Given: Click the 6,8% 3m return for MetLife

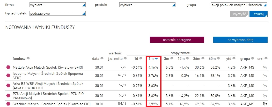Looking at the screenshot, I should click(170, 67).
